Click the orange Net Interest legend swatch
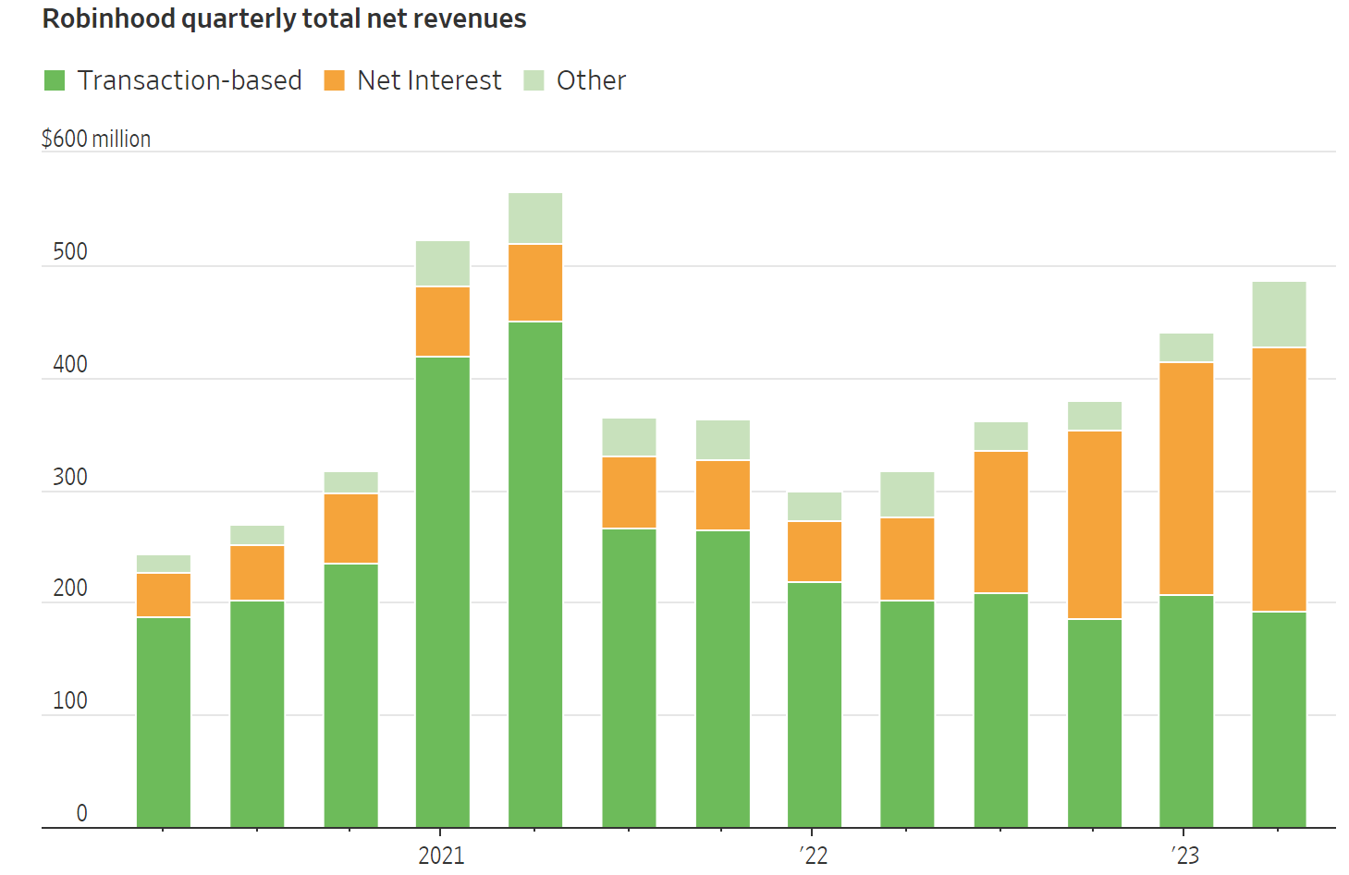The image size is (1349, 875). tap(334, 80)
